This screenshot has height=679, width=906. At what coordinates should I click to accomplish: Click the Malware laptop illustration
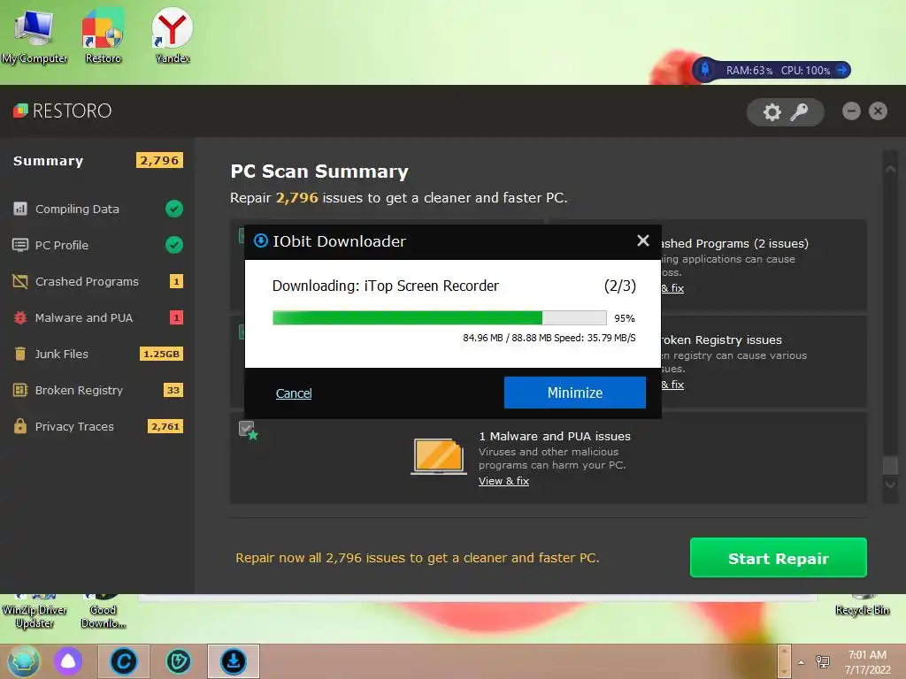click(x=439, y=456)
